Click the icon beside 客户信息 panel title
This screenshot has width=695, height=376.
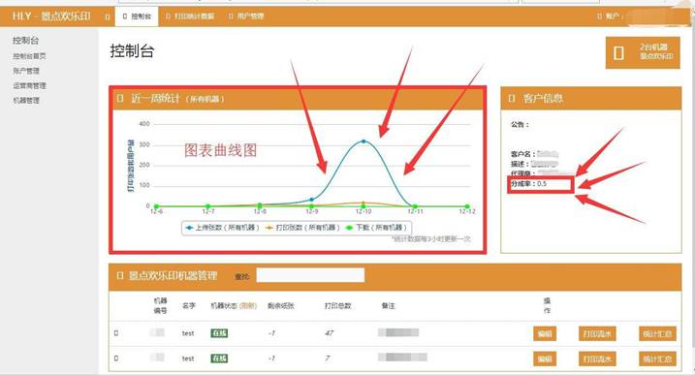[512, 98]
